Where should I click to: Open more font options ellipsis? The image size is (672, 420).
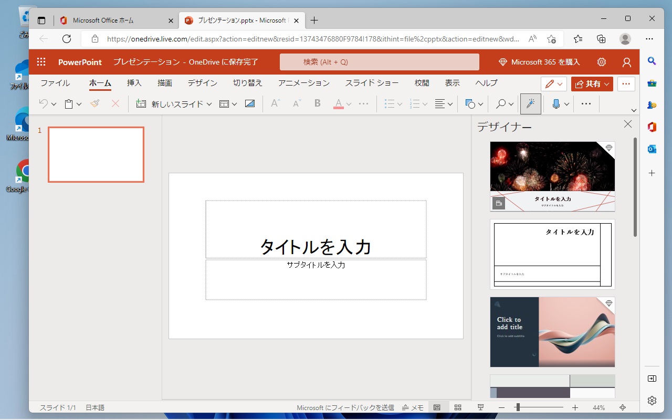pos(363,104)
